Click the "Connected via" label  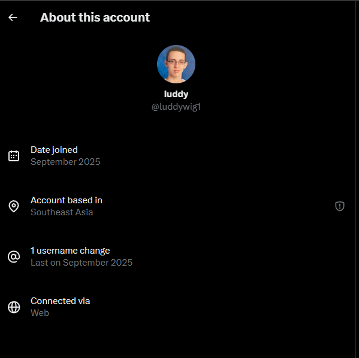(x=60, y=301)
